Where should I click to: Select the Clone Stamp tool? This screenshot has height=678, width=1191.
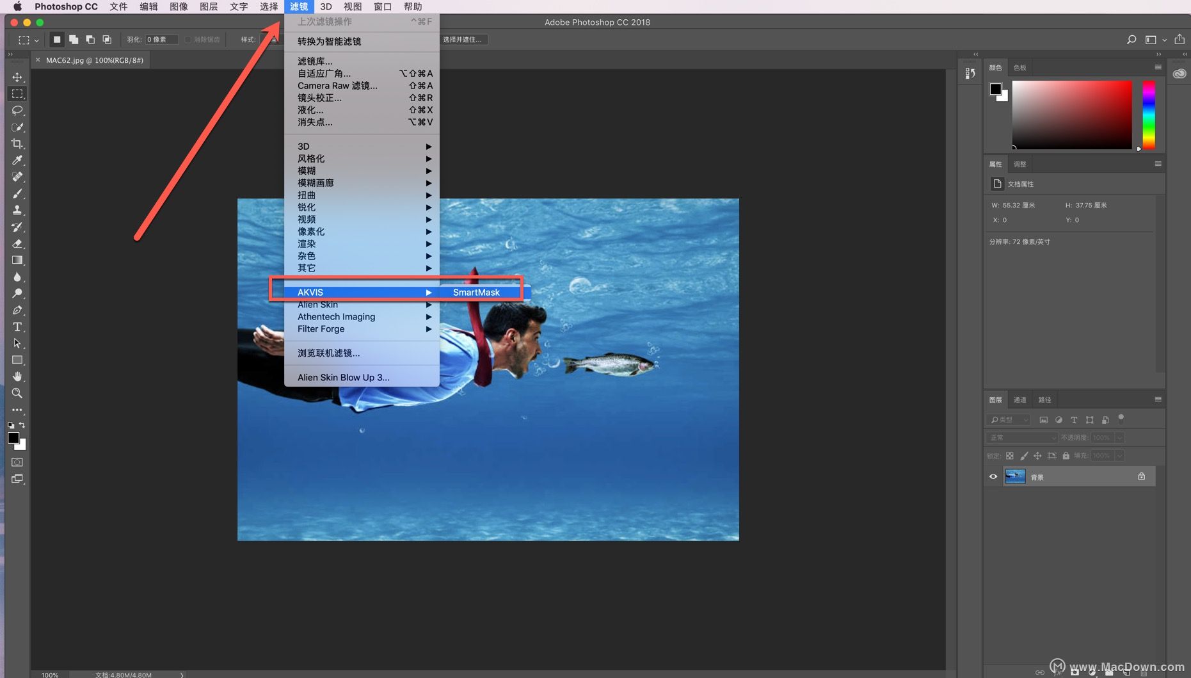click(17, 210)
